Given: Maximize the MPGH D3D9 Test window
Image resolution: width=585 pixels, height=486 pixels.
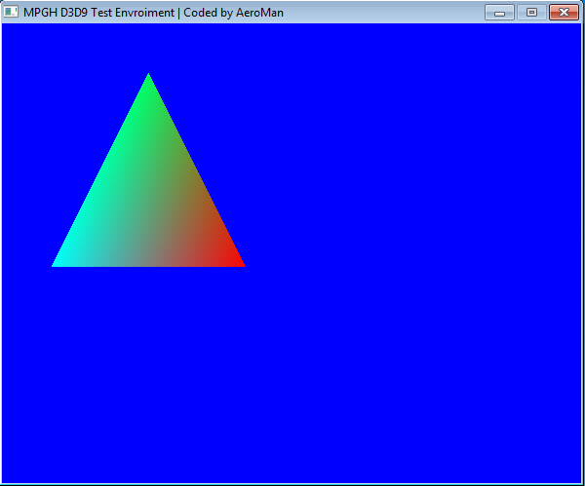Looking at the screenshot, I should click(x=531, y=13).
